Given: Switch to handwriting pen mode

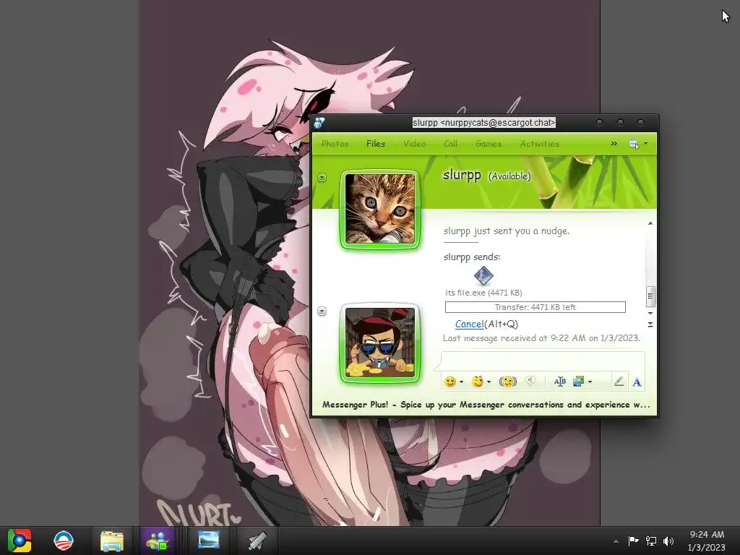Looking at the screenshot, I should pos(619,382).
